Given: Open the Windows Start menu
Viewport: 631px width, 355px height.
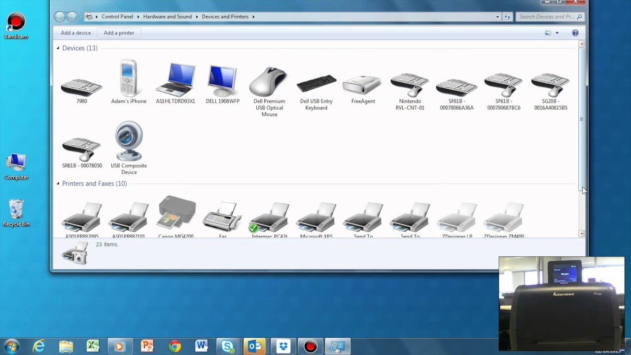Looking at the screenshot, I should click(x=11, y=346).
